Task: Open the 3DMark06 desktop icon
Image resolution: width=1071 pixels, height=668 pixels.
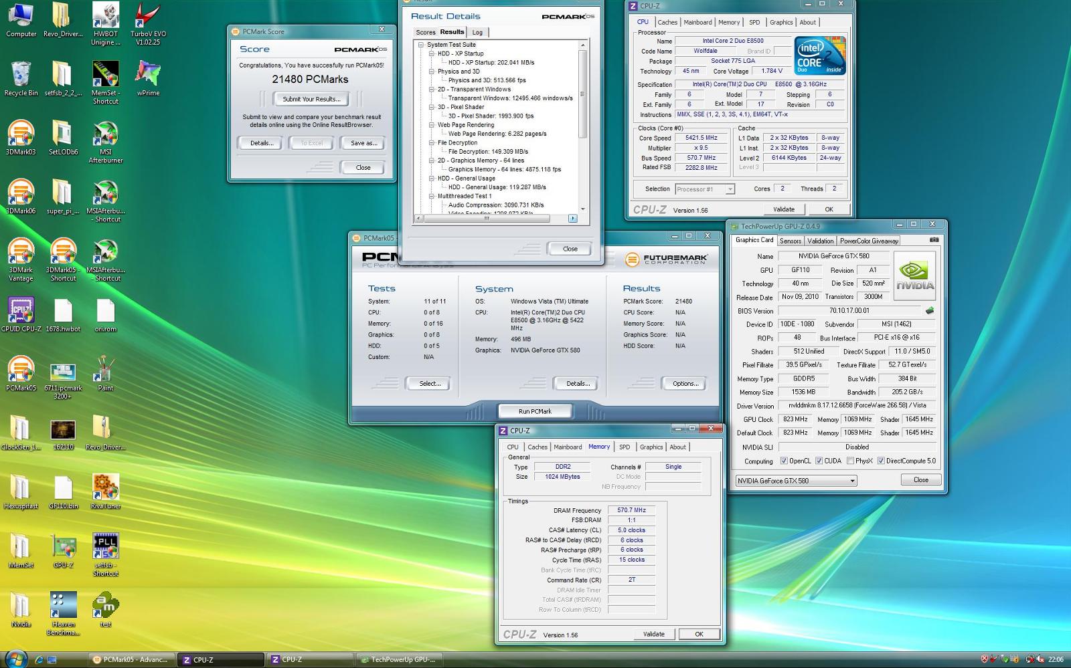Action: click(21, 196)
